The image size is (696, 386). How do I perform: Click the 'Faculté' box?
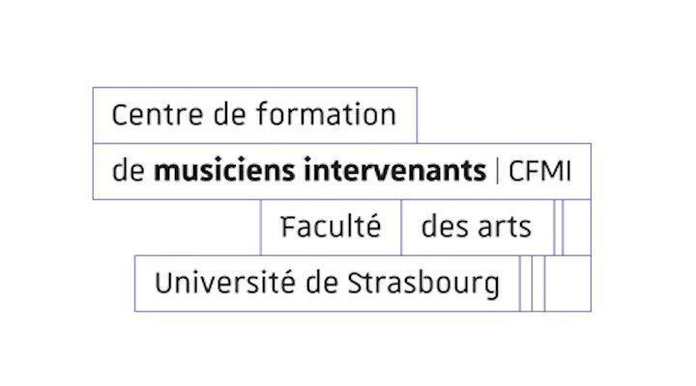[331, 228]
